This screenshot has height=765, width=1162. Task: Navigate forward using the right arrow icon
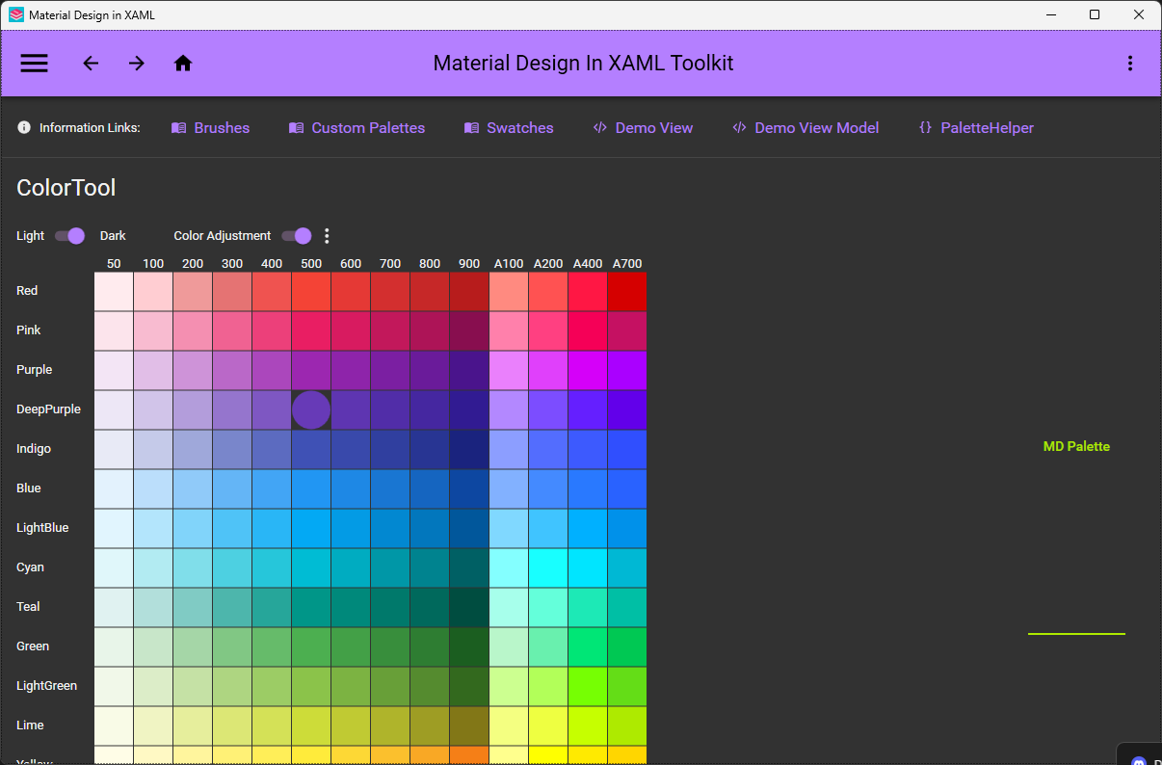coord(137,63)
